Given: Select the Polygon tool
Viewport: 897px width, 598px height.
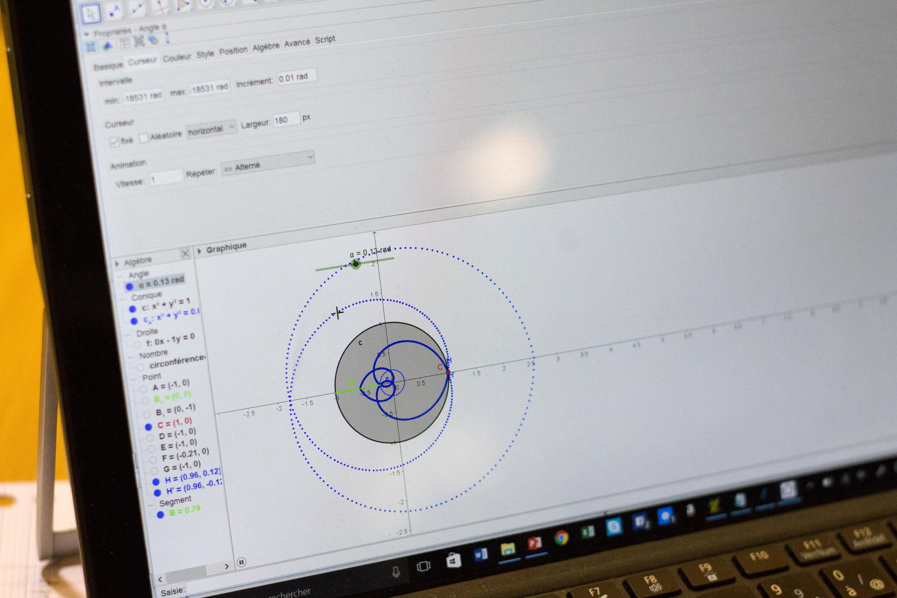Looking at the screenshot, I should 183,4.
